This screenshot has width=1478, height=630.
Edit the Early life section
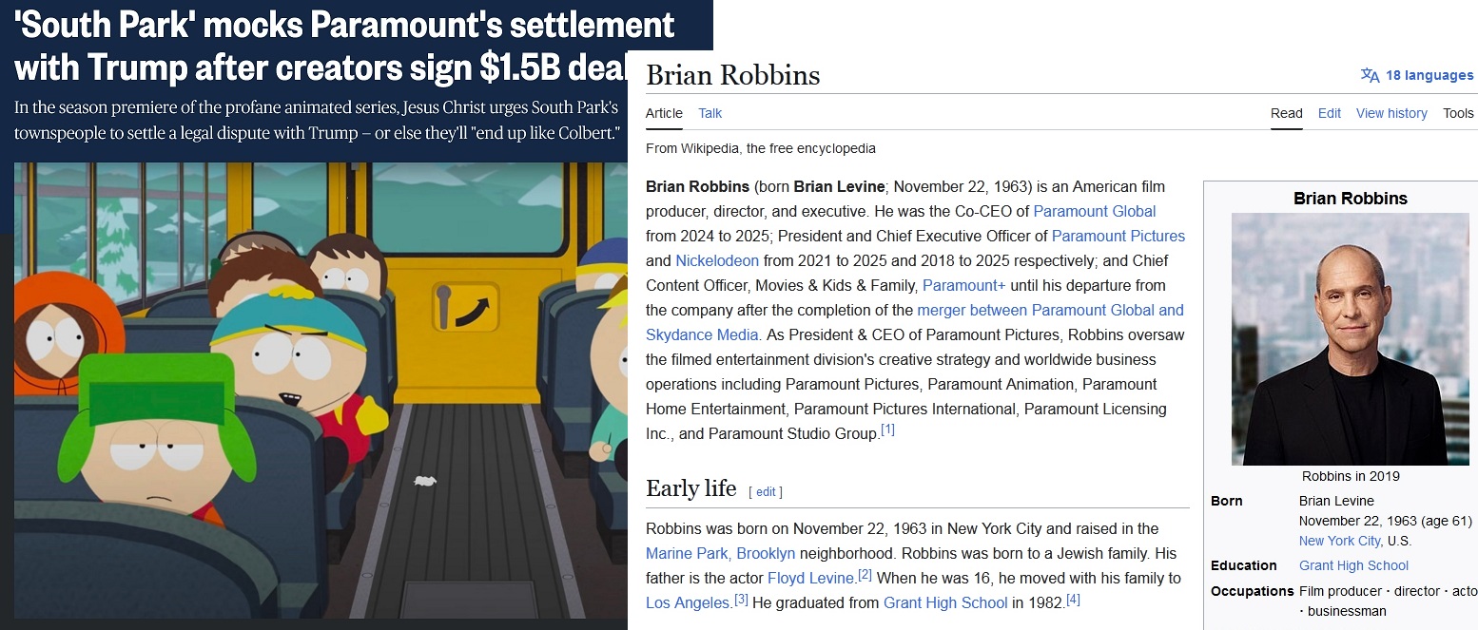tap(766, 491)
